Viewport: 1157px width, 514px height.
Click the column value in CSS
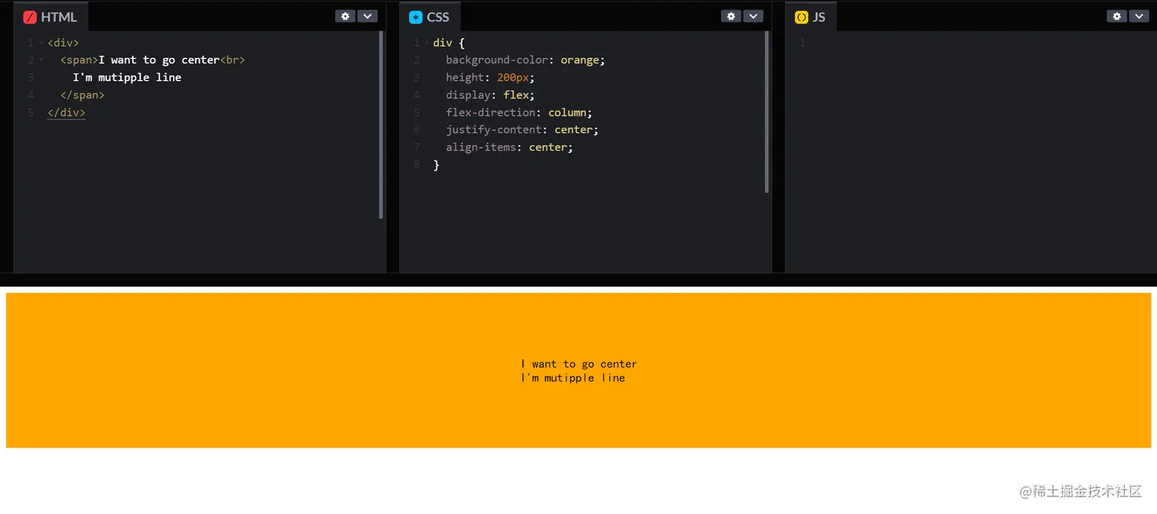tap(568, 112)
